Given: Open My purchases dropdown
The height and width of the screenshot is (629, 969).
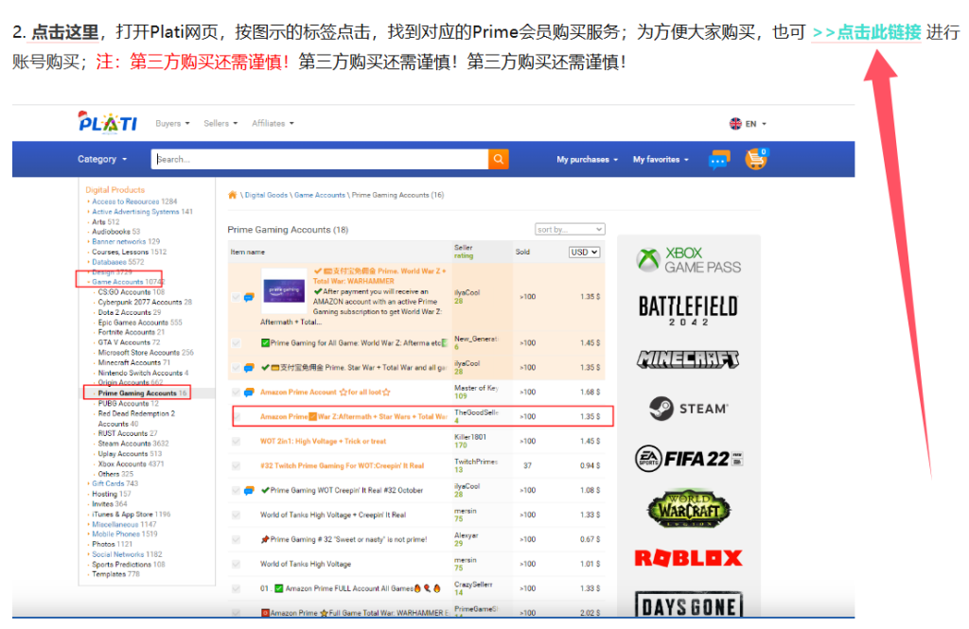Looking at the screenshot, I should click(587, 160).
